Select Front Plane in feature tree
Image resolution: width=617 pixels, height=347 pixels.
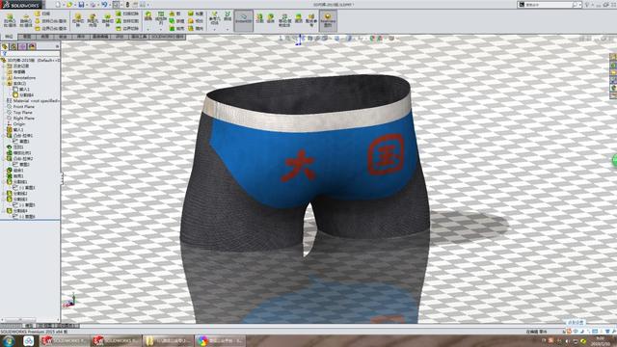(x=23, y=107)
